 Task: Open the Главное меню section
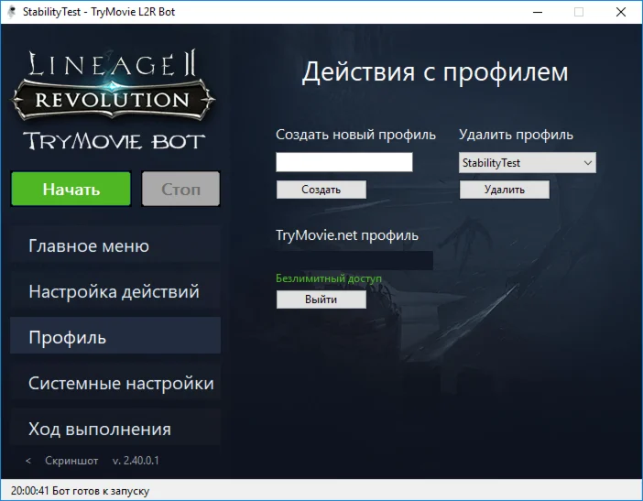[x=115, y=246]
